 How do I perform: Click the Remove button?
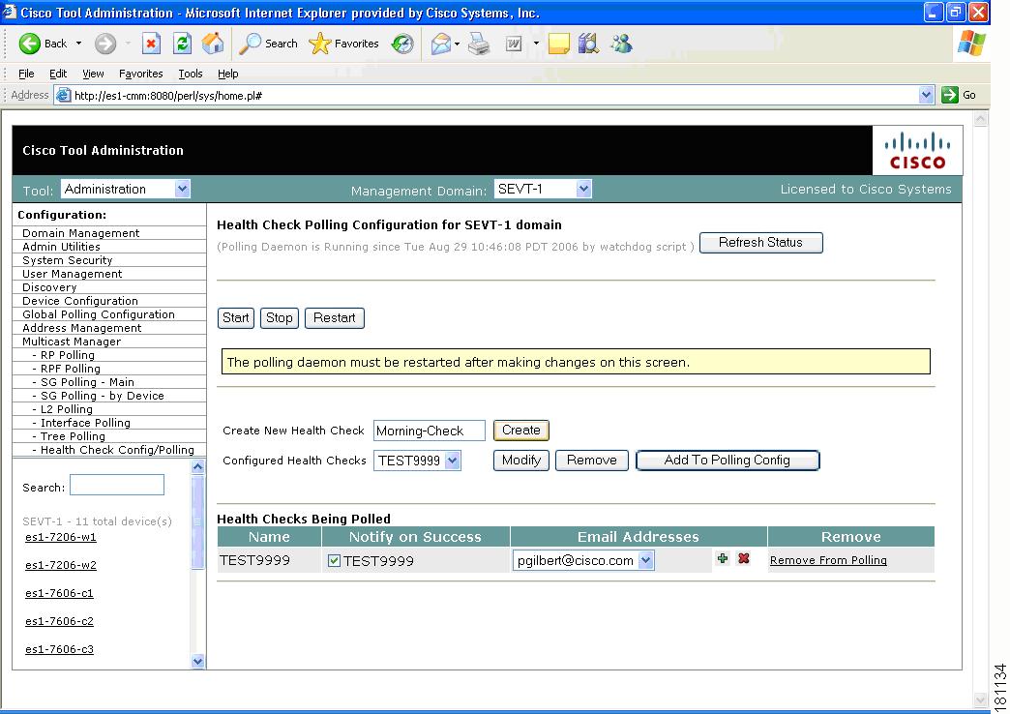click(591, 461)
